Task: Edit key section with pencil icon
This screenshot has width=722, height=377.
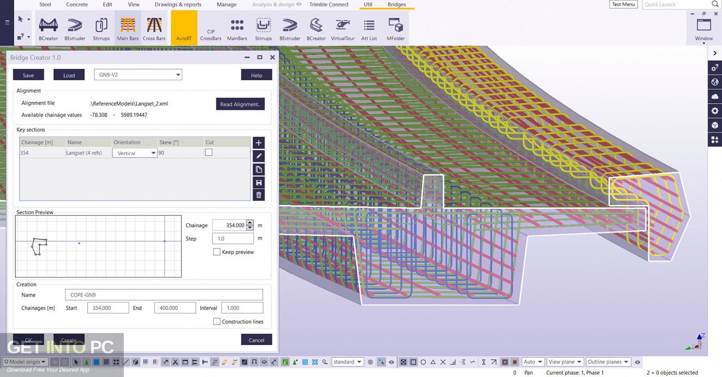Action: pyautogui.click(x=259, y=156)
